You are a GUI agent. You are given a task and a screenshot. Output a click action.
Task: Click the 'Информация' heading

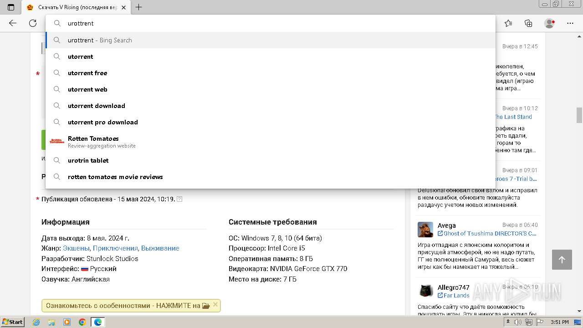(66, 222)
